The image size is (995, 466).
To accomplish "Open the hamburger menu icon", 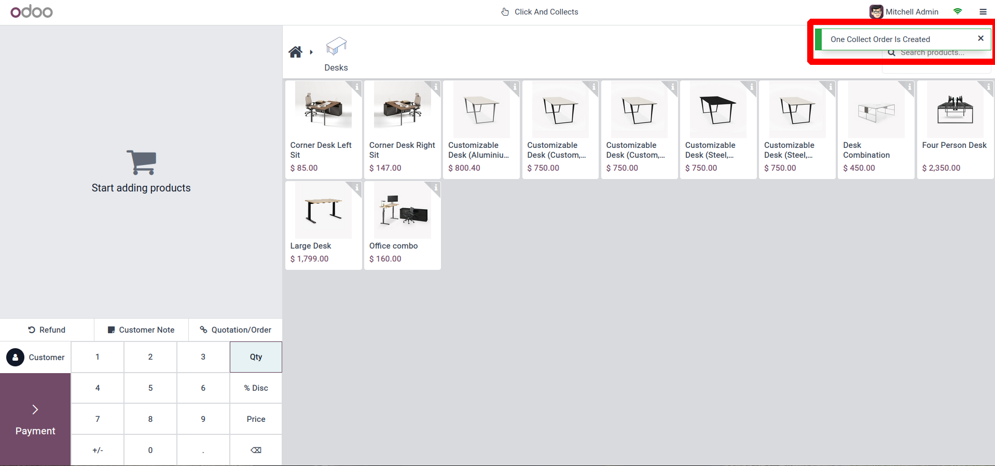I will tap(983, 11).
